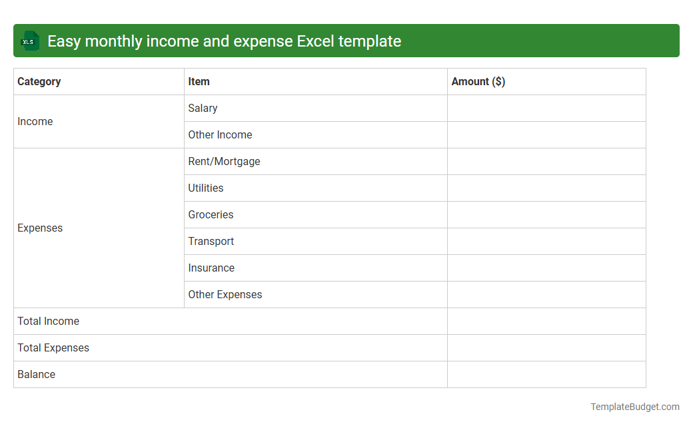The height and width of the screenshot is (426, 693).
Task: Select the Category column header
Action: point(39,81)
